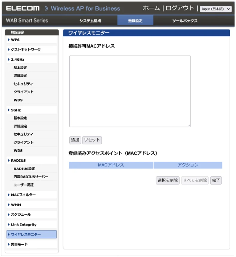Click the 選択を削除 button

[168, 181]
